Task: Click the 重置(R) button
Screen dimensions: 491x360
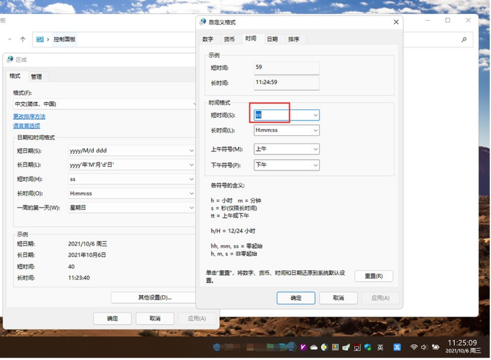Action: pos(374,276)
